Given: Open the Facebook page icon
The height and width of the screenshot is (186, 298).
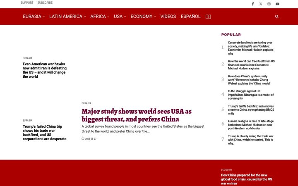Looking at the screenshot, I should [253, 4].
